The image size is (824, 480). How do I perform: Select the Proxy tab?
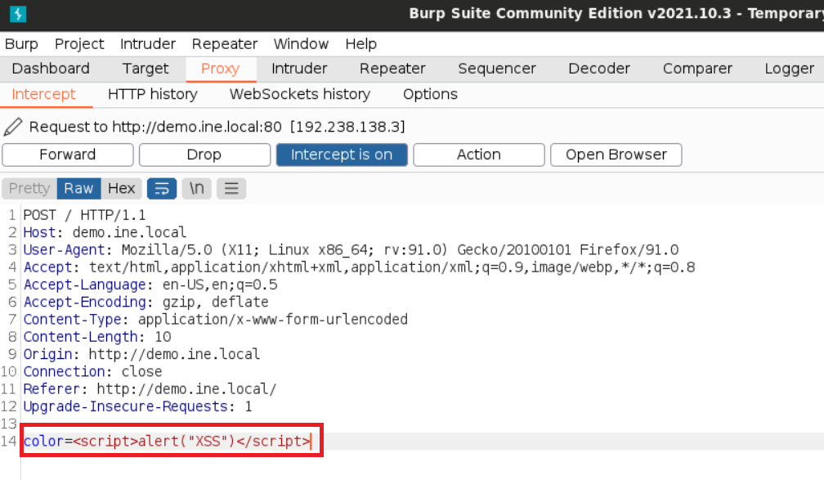(x=220, y=69)
